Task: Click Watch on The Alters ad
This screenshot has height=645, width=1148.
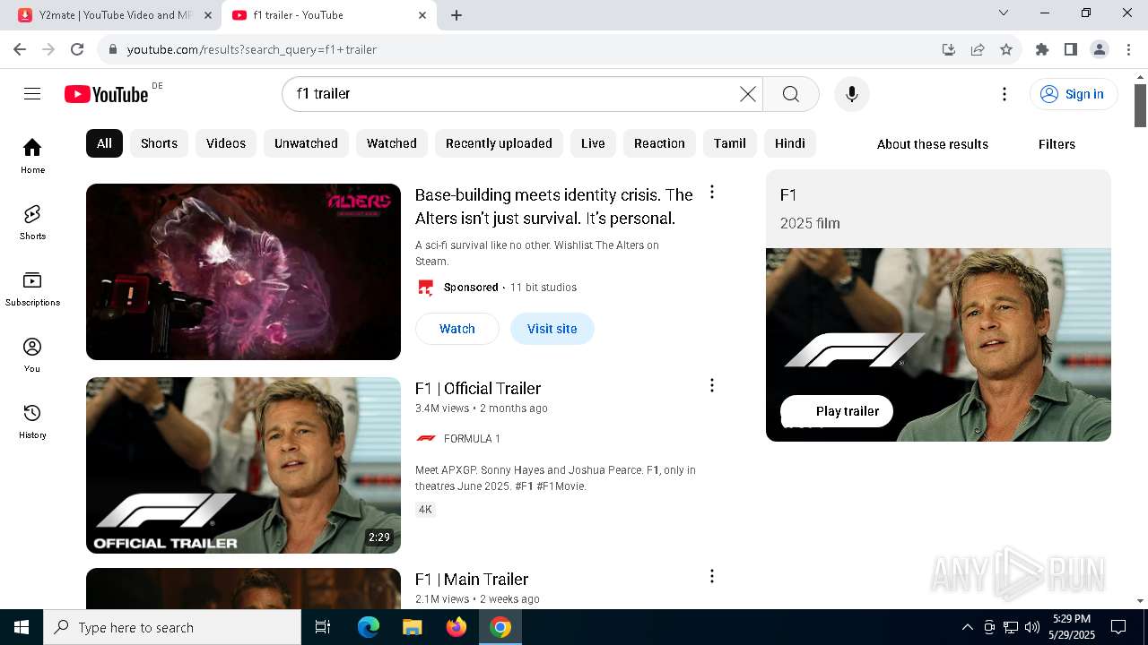Action: [x=457, y=329]
